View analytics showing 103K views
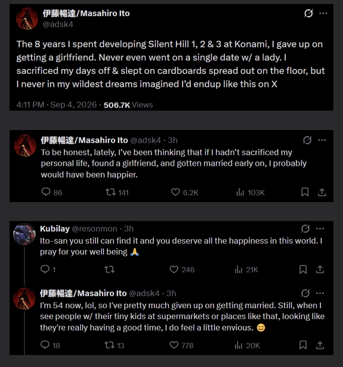The image size is (343, 367). 250,192
